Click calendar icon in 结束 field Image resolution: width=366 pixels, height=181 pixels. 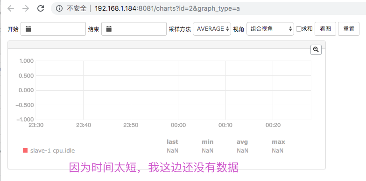pyautogui.click(x=109, y=29)
